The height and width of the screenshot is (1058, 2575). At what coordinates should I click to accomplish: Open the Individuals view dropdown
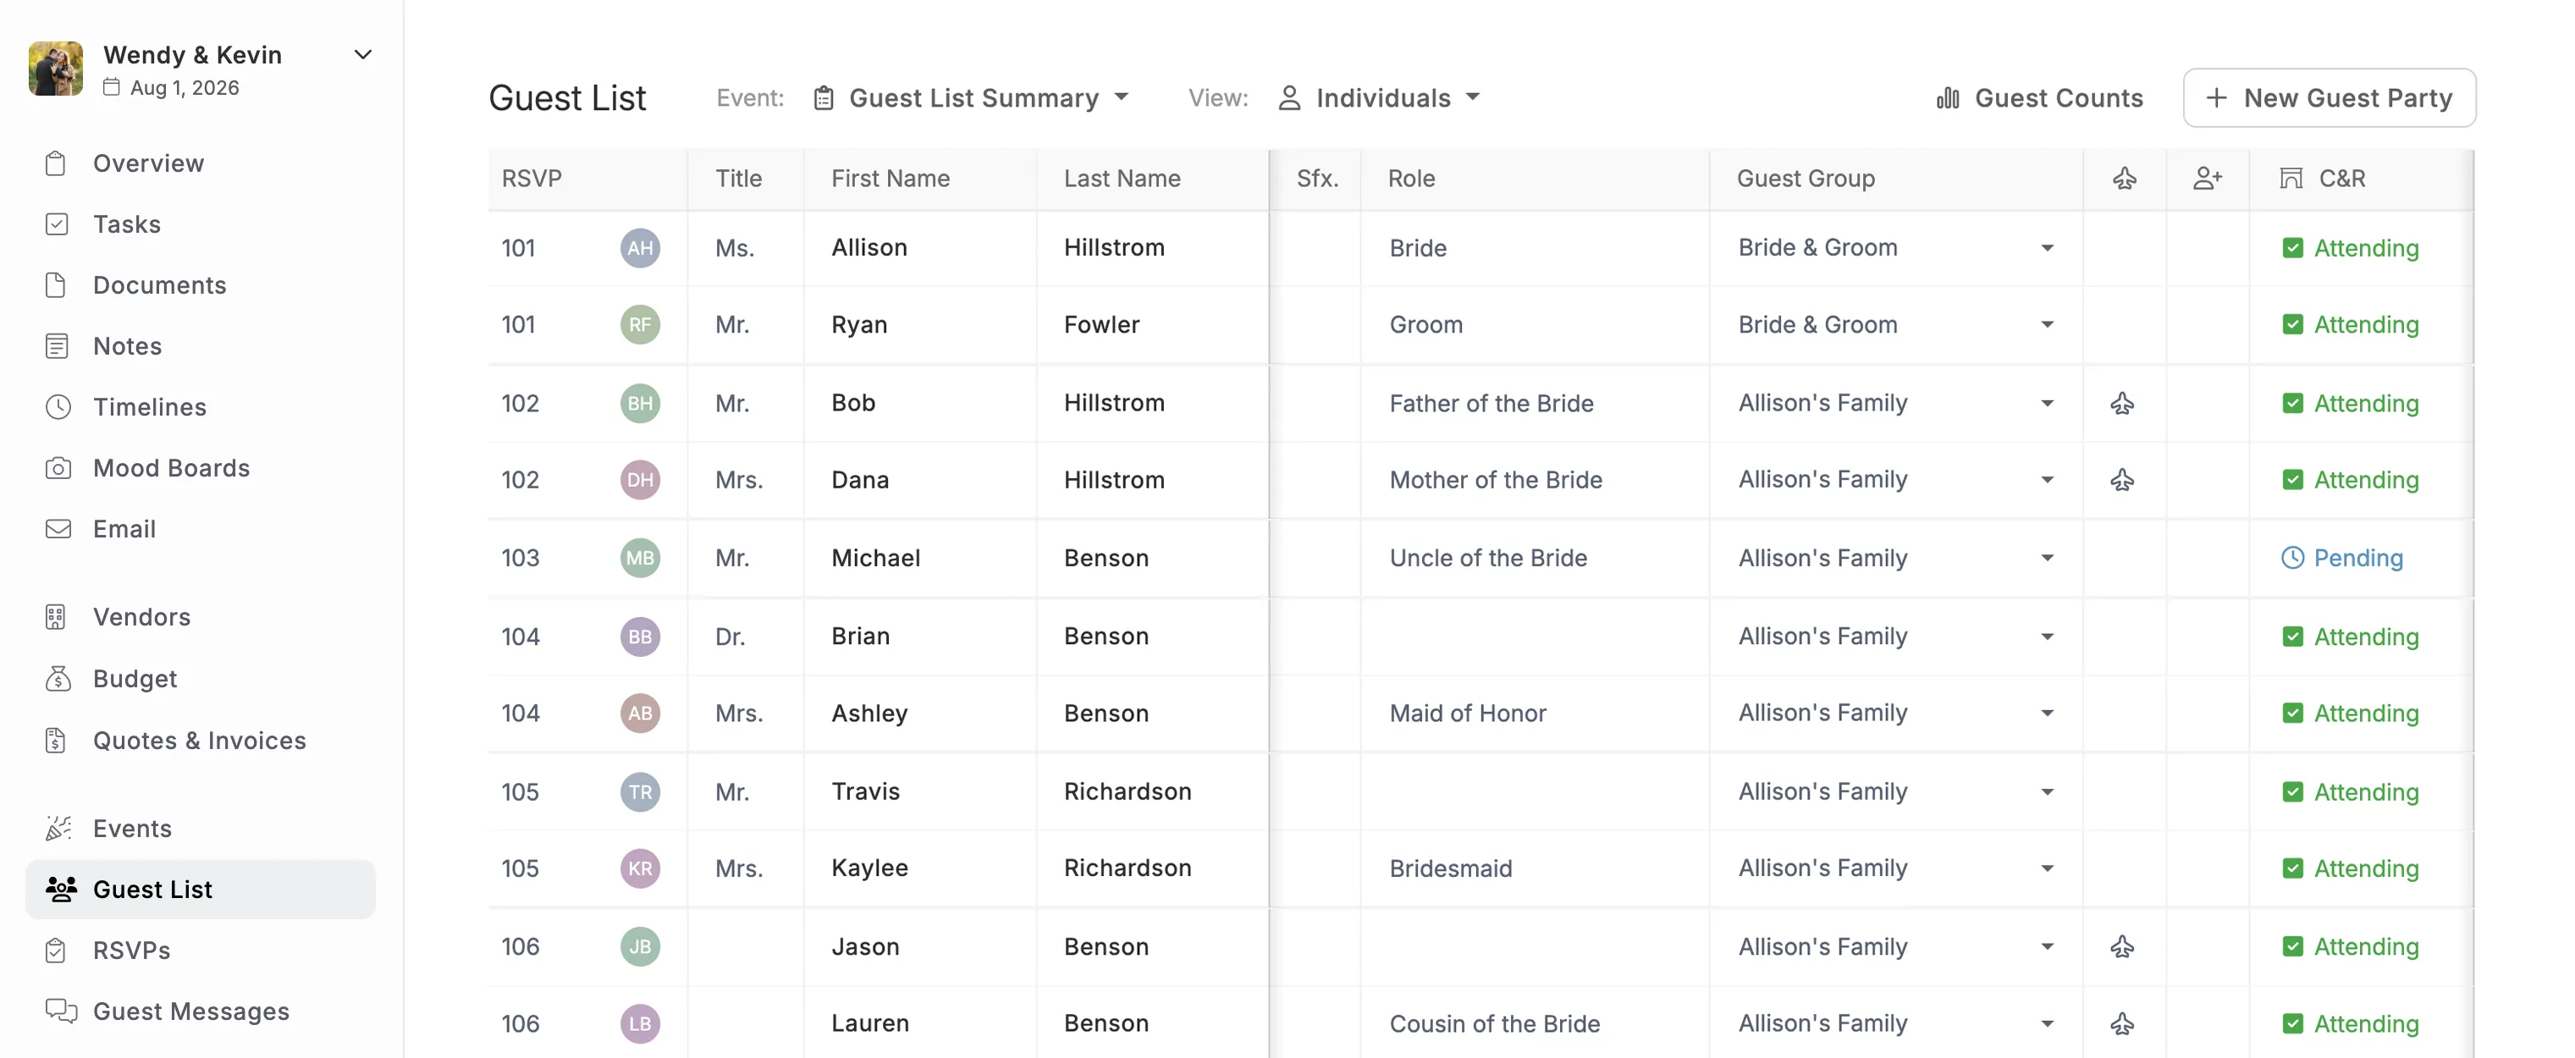[x=1380, y=98]
